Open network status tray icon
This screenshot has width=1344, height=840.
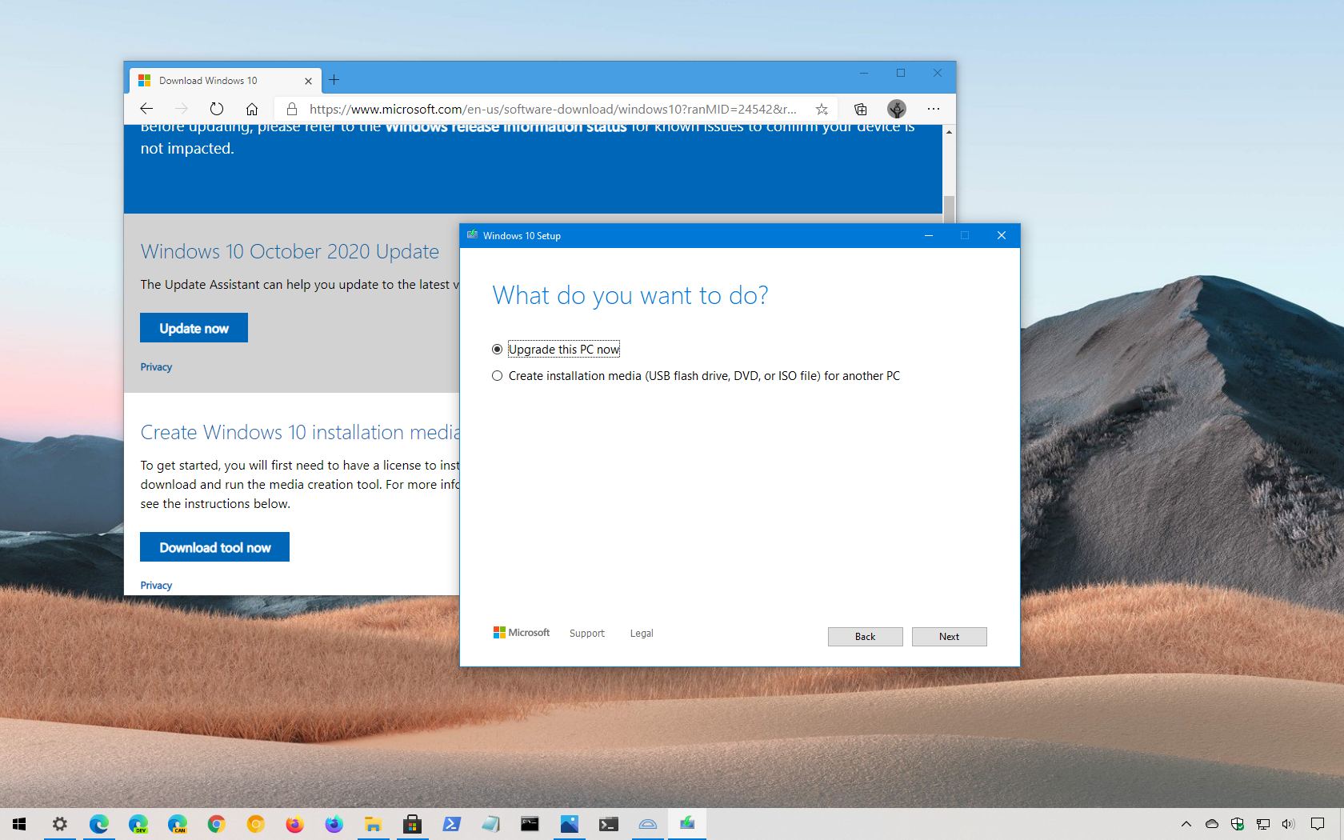[x=1263, y=824]
